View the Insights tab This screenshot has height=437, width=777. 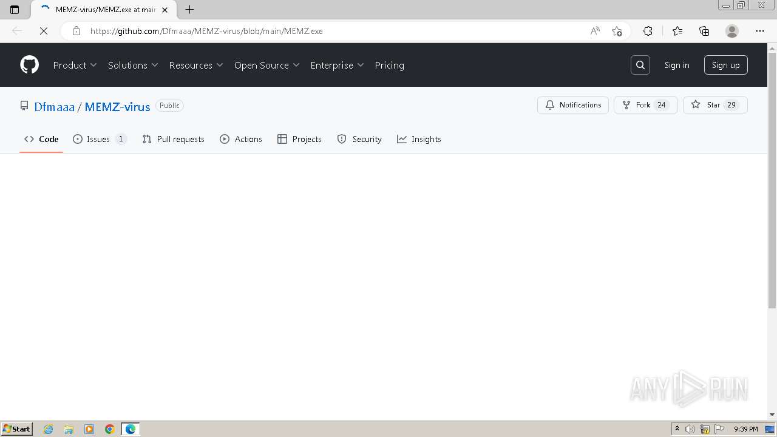[x=419, y=139]
